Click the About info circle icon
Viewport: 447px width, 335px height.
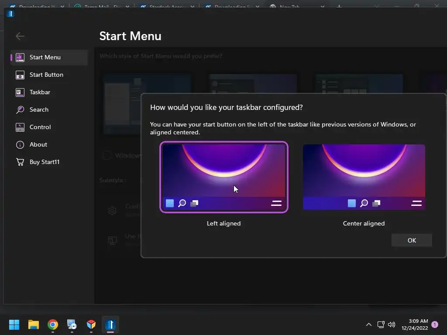click(x=20, y=145)
